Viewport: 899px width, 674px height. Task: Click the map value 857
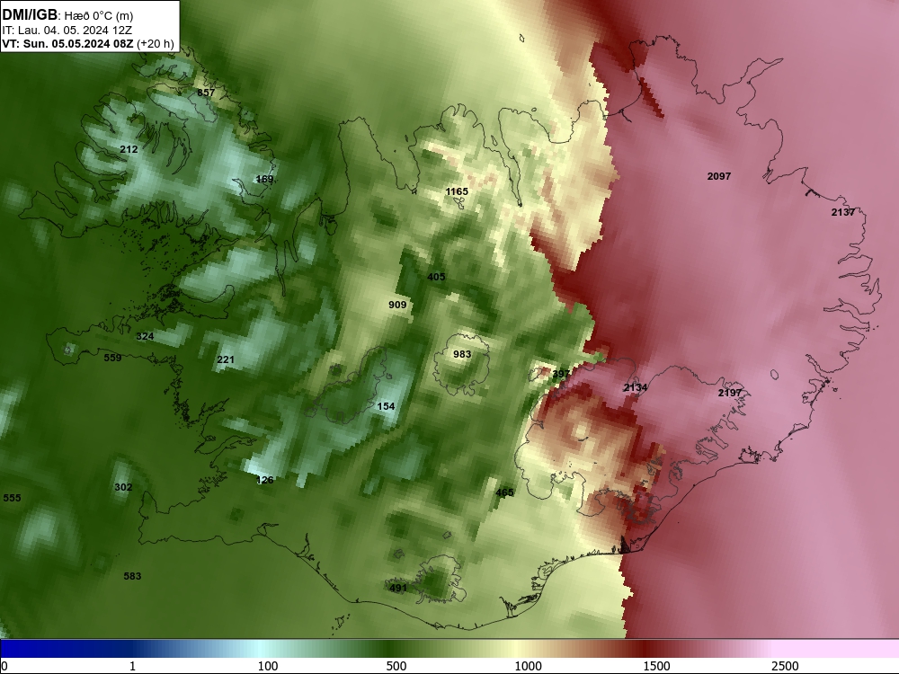(x=206, y=93)
